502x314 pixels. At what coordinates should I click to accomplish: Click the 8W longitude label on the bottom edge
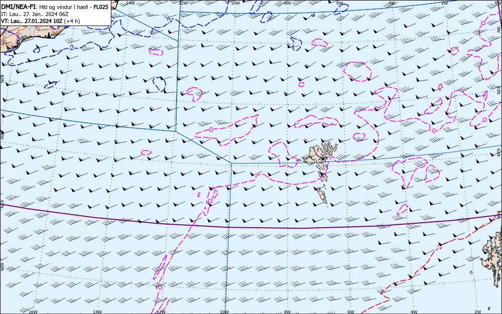288,312
